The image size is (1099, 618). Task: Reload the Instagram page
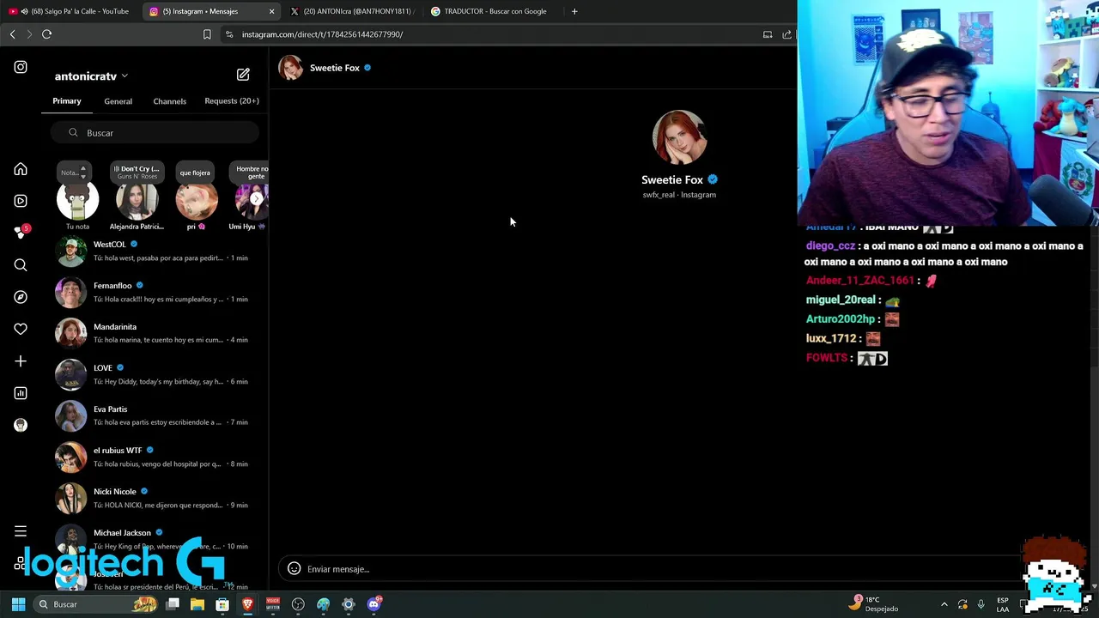click(46, 34)
